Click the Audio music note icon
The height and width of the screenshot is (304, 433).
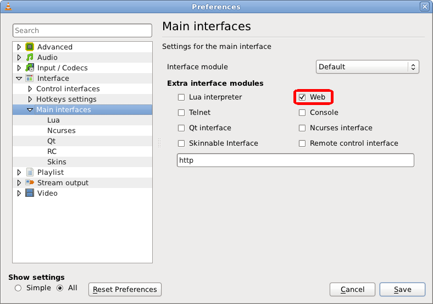30,58
